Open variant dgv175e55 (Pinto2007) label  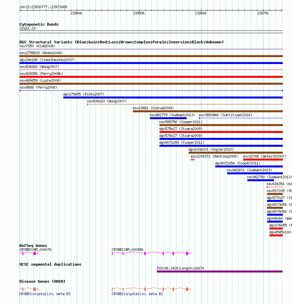point(84,94)
